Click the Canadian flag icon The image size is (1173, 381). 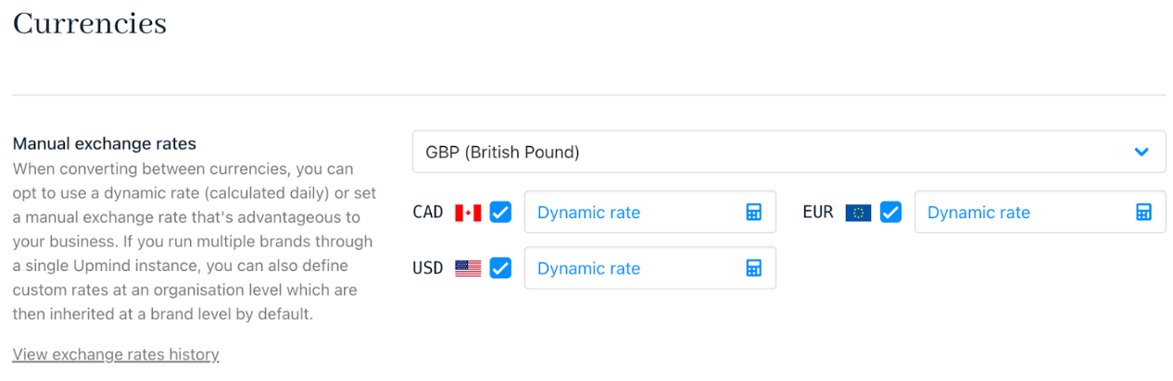point(468,213)
